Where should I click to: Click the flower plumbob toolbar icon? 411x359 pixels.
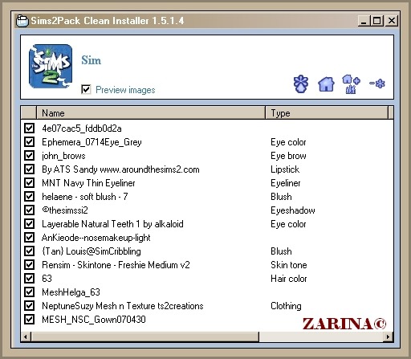pyautogui.click(x=301, y=84)
